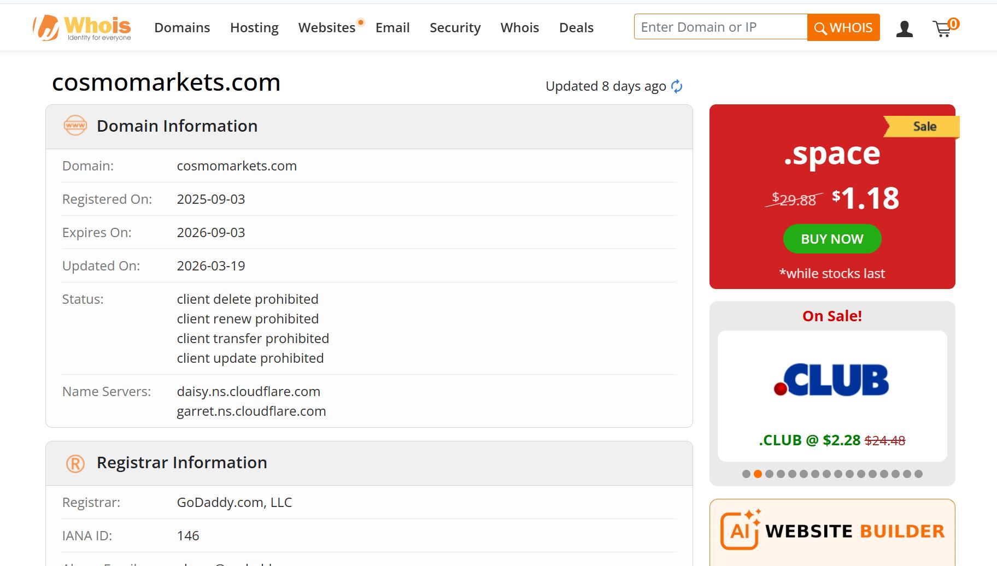
Task: Click the $1.18 sale price
Action: pyautogui.click(x=865, y=198)
